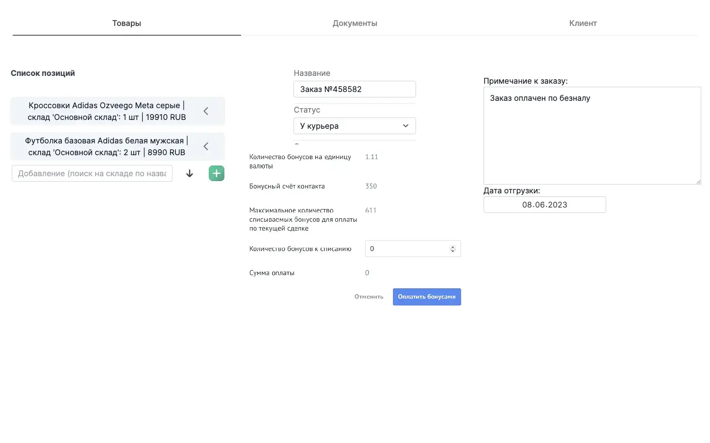Increase bonus write-off amount with stepper up arrow
This screenshot has height=443, width=710.
[452, 247]
